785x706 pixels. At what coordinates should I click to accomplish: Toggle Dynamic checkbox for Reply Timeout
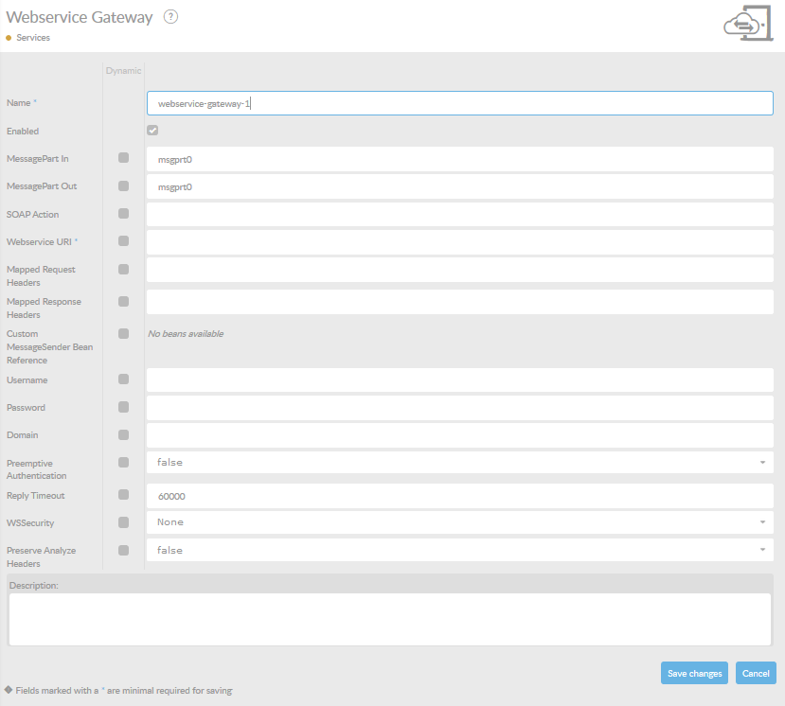(124, 495)
